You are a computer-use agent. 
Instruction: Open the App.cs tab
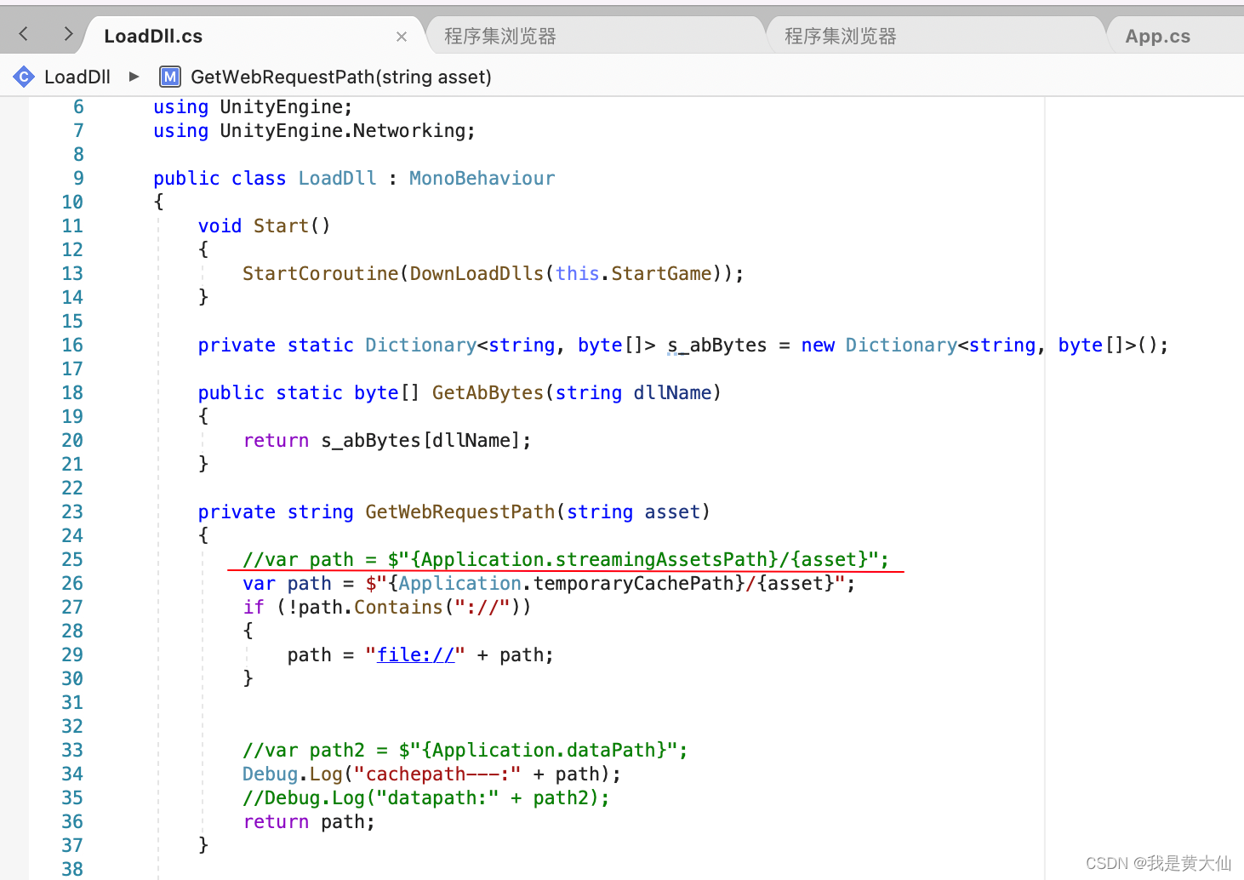pyautogui.click(x=1176, y=36)
